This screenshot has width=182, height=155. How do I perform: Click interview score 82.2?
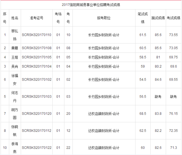(158, 131)
